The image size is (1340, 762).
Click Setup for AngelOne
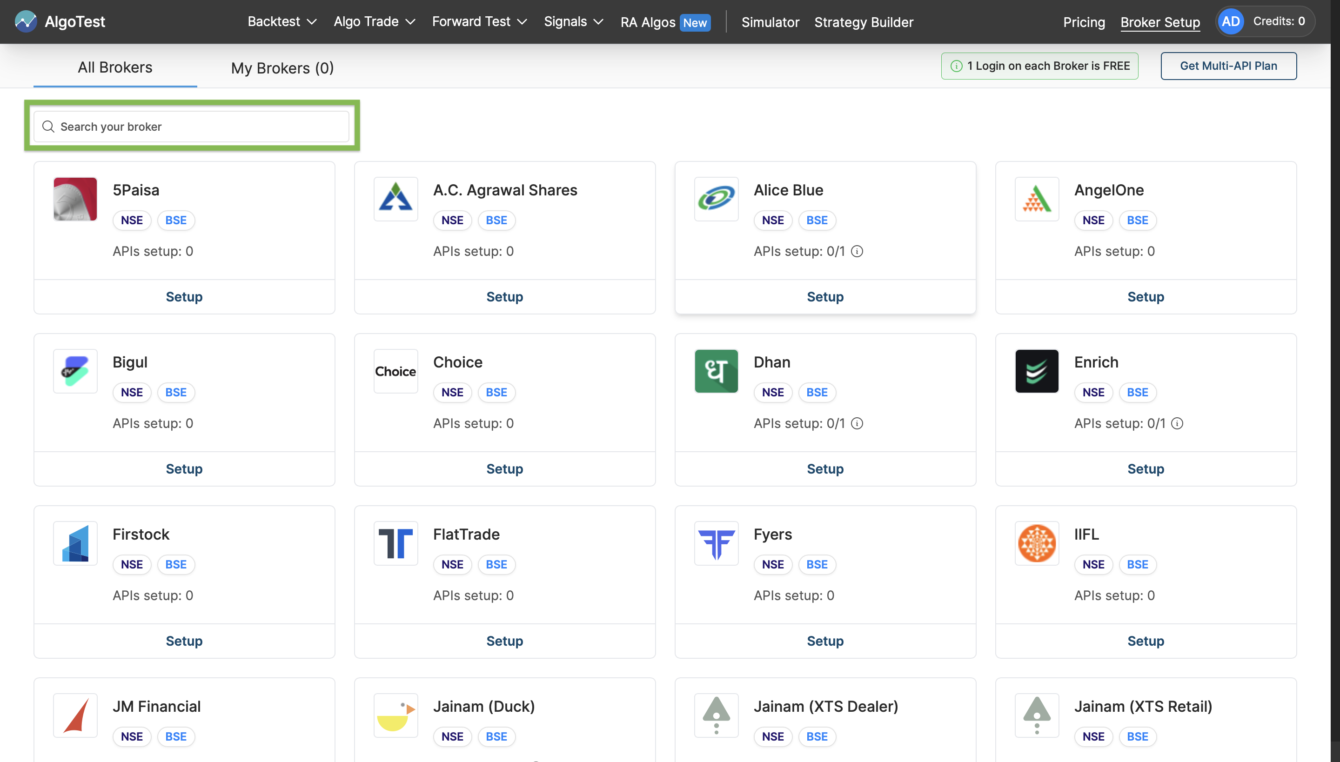pyautogui.click(x=1146, y=297)
